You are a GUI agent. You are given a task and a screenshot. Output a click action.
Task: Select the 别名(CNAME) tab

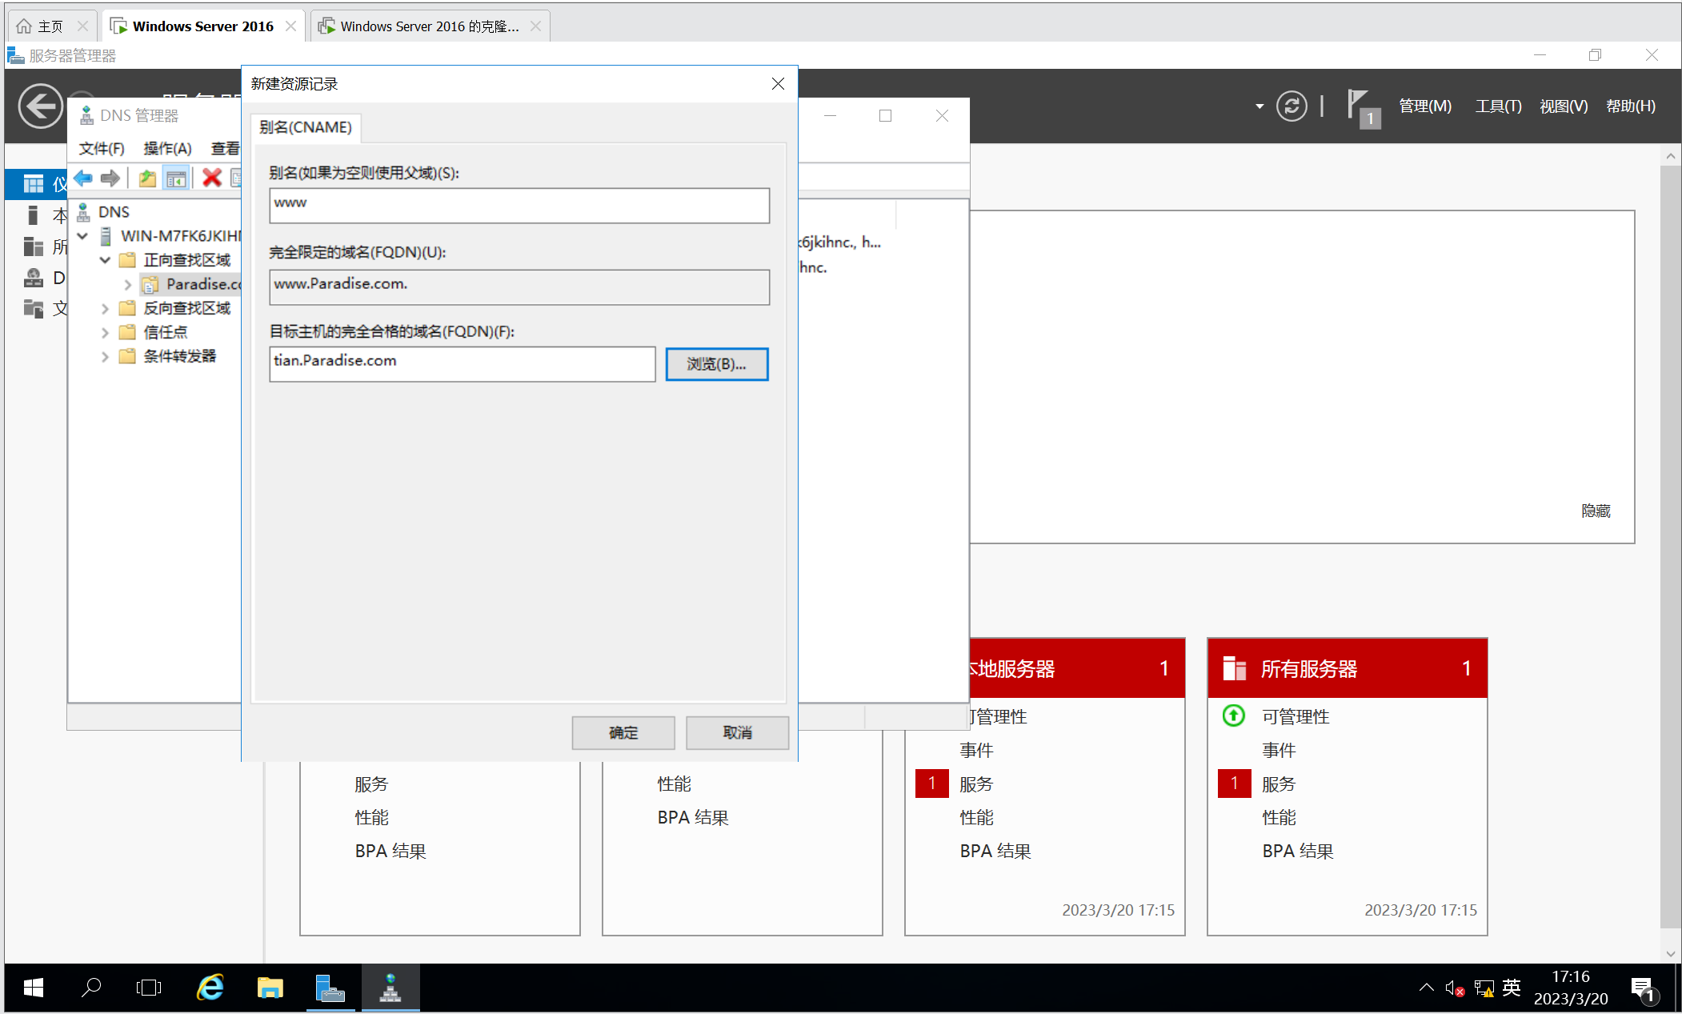306,128
